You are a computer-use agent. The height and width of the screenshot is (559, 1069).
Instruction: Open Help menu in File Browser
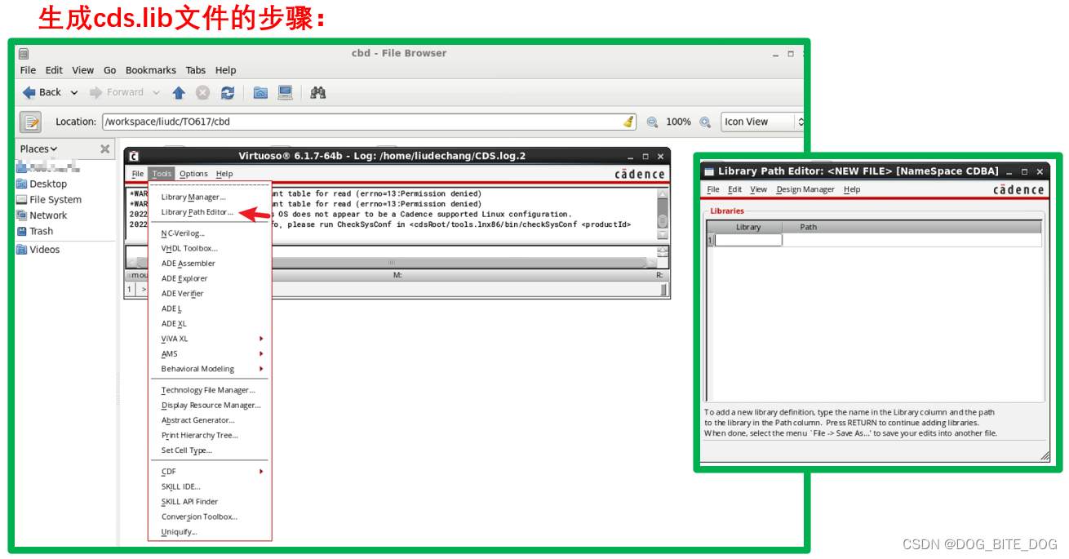pos(226,70)
